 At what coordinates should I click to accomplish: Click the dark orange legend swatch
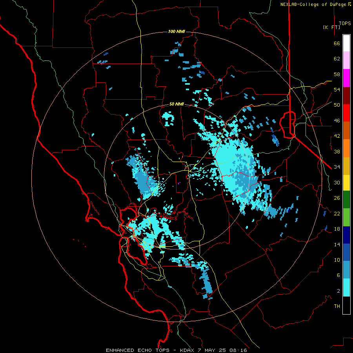coord(346,131)
